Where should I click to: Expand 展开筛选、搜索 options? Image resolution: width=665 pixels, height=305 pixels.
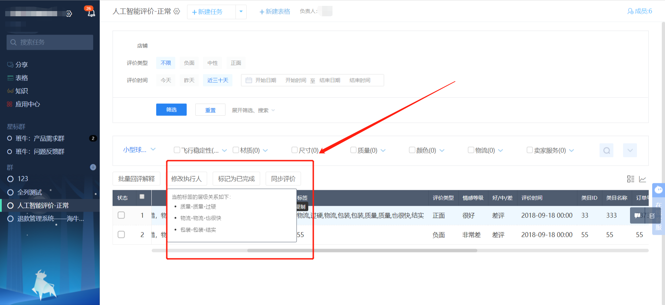click(x=253, y=110)
